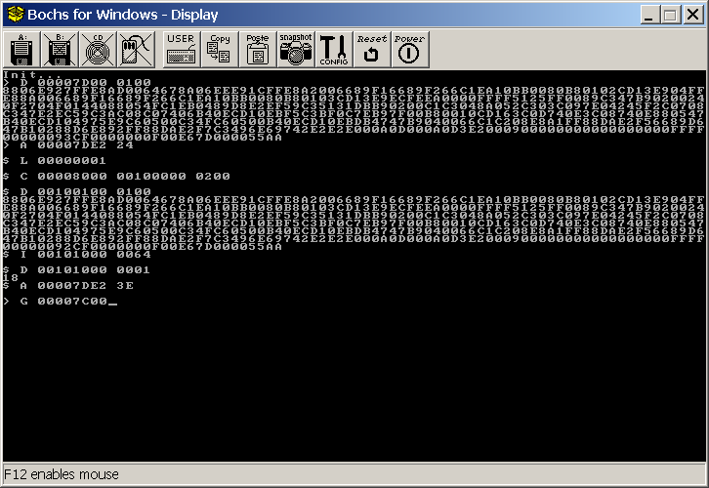This screenshot has width=709, height=488.
Task: Open the CONFIG tools button
Action: pos(333,49)
